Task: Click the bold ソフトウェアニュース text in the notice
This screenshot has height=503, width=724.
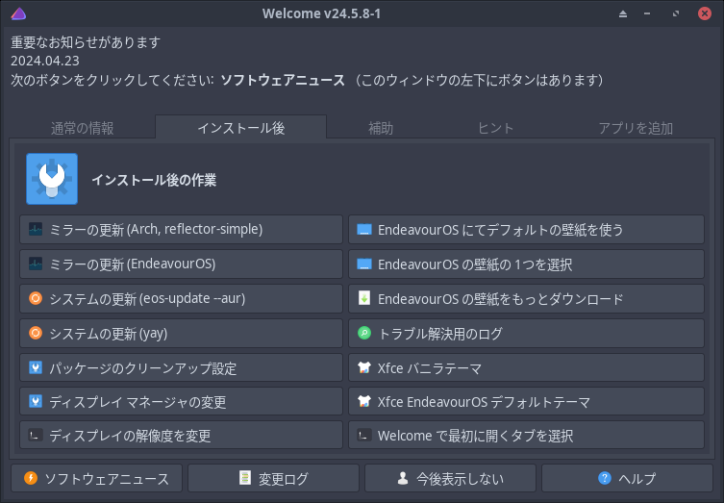Action: [283, 80]
